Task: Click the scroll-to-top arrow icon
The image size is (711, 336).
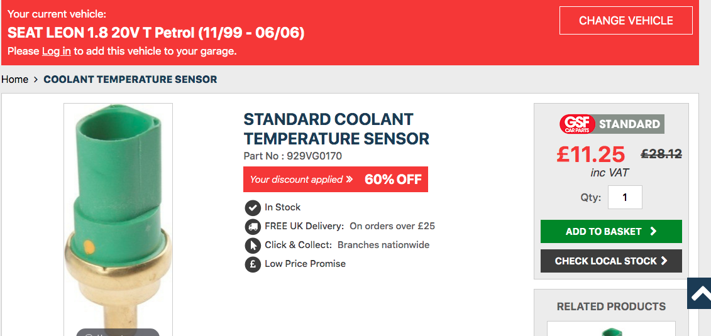Action: point(700,293)
